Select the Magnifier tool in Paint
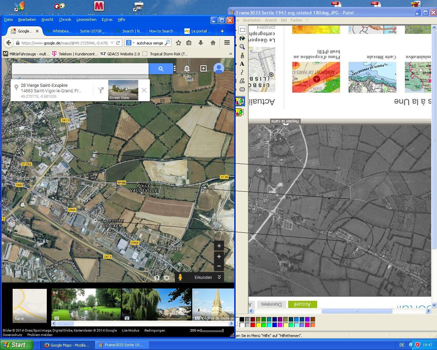Viewport: 437px width, 350px height. pos(242,47)
